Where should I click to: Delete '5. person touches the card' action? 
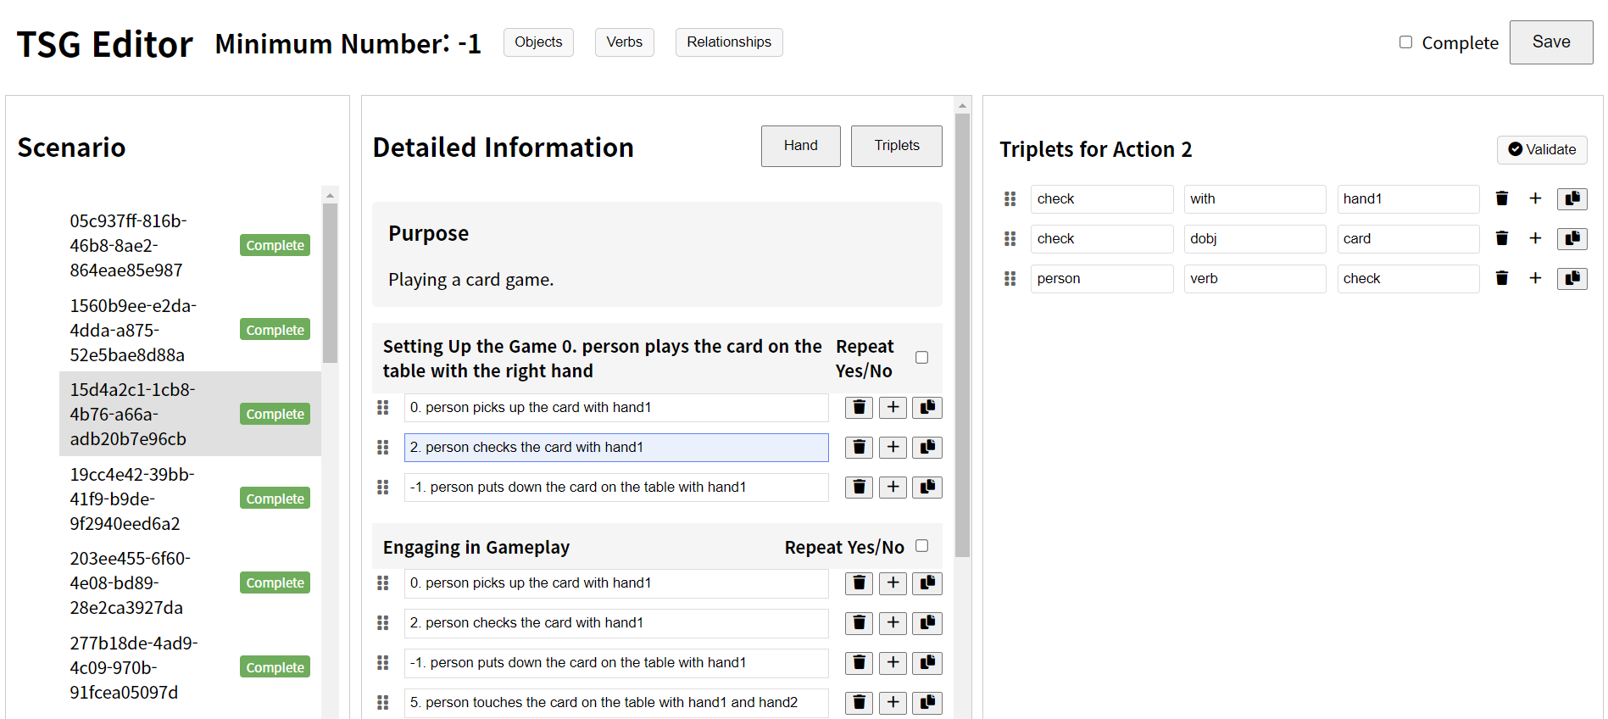(x=859, y=703)
